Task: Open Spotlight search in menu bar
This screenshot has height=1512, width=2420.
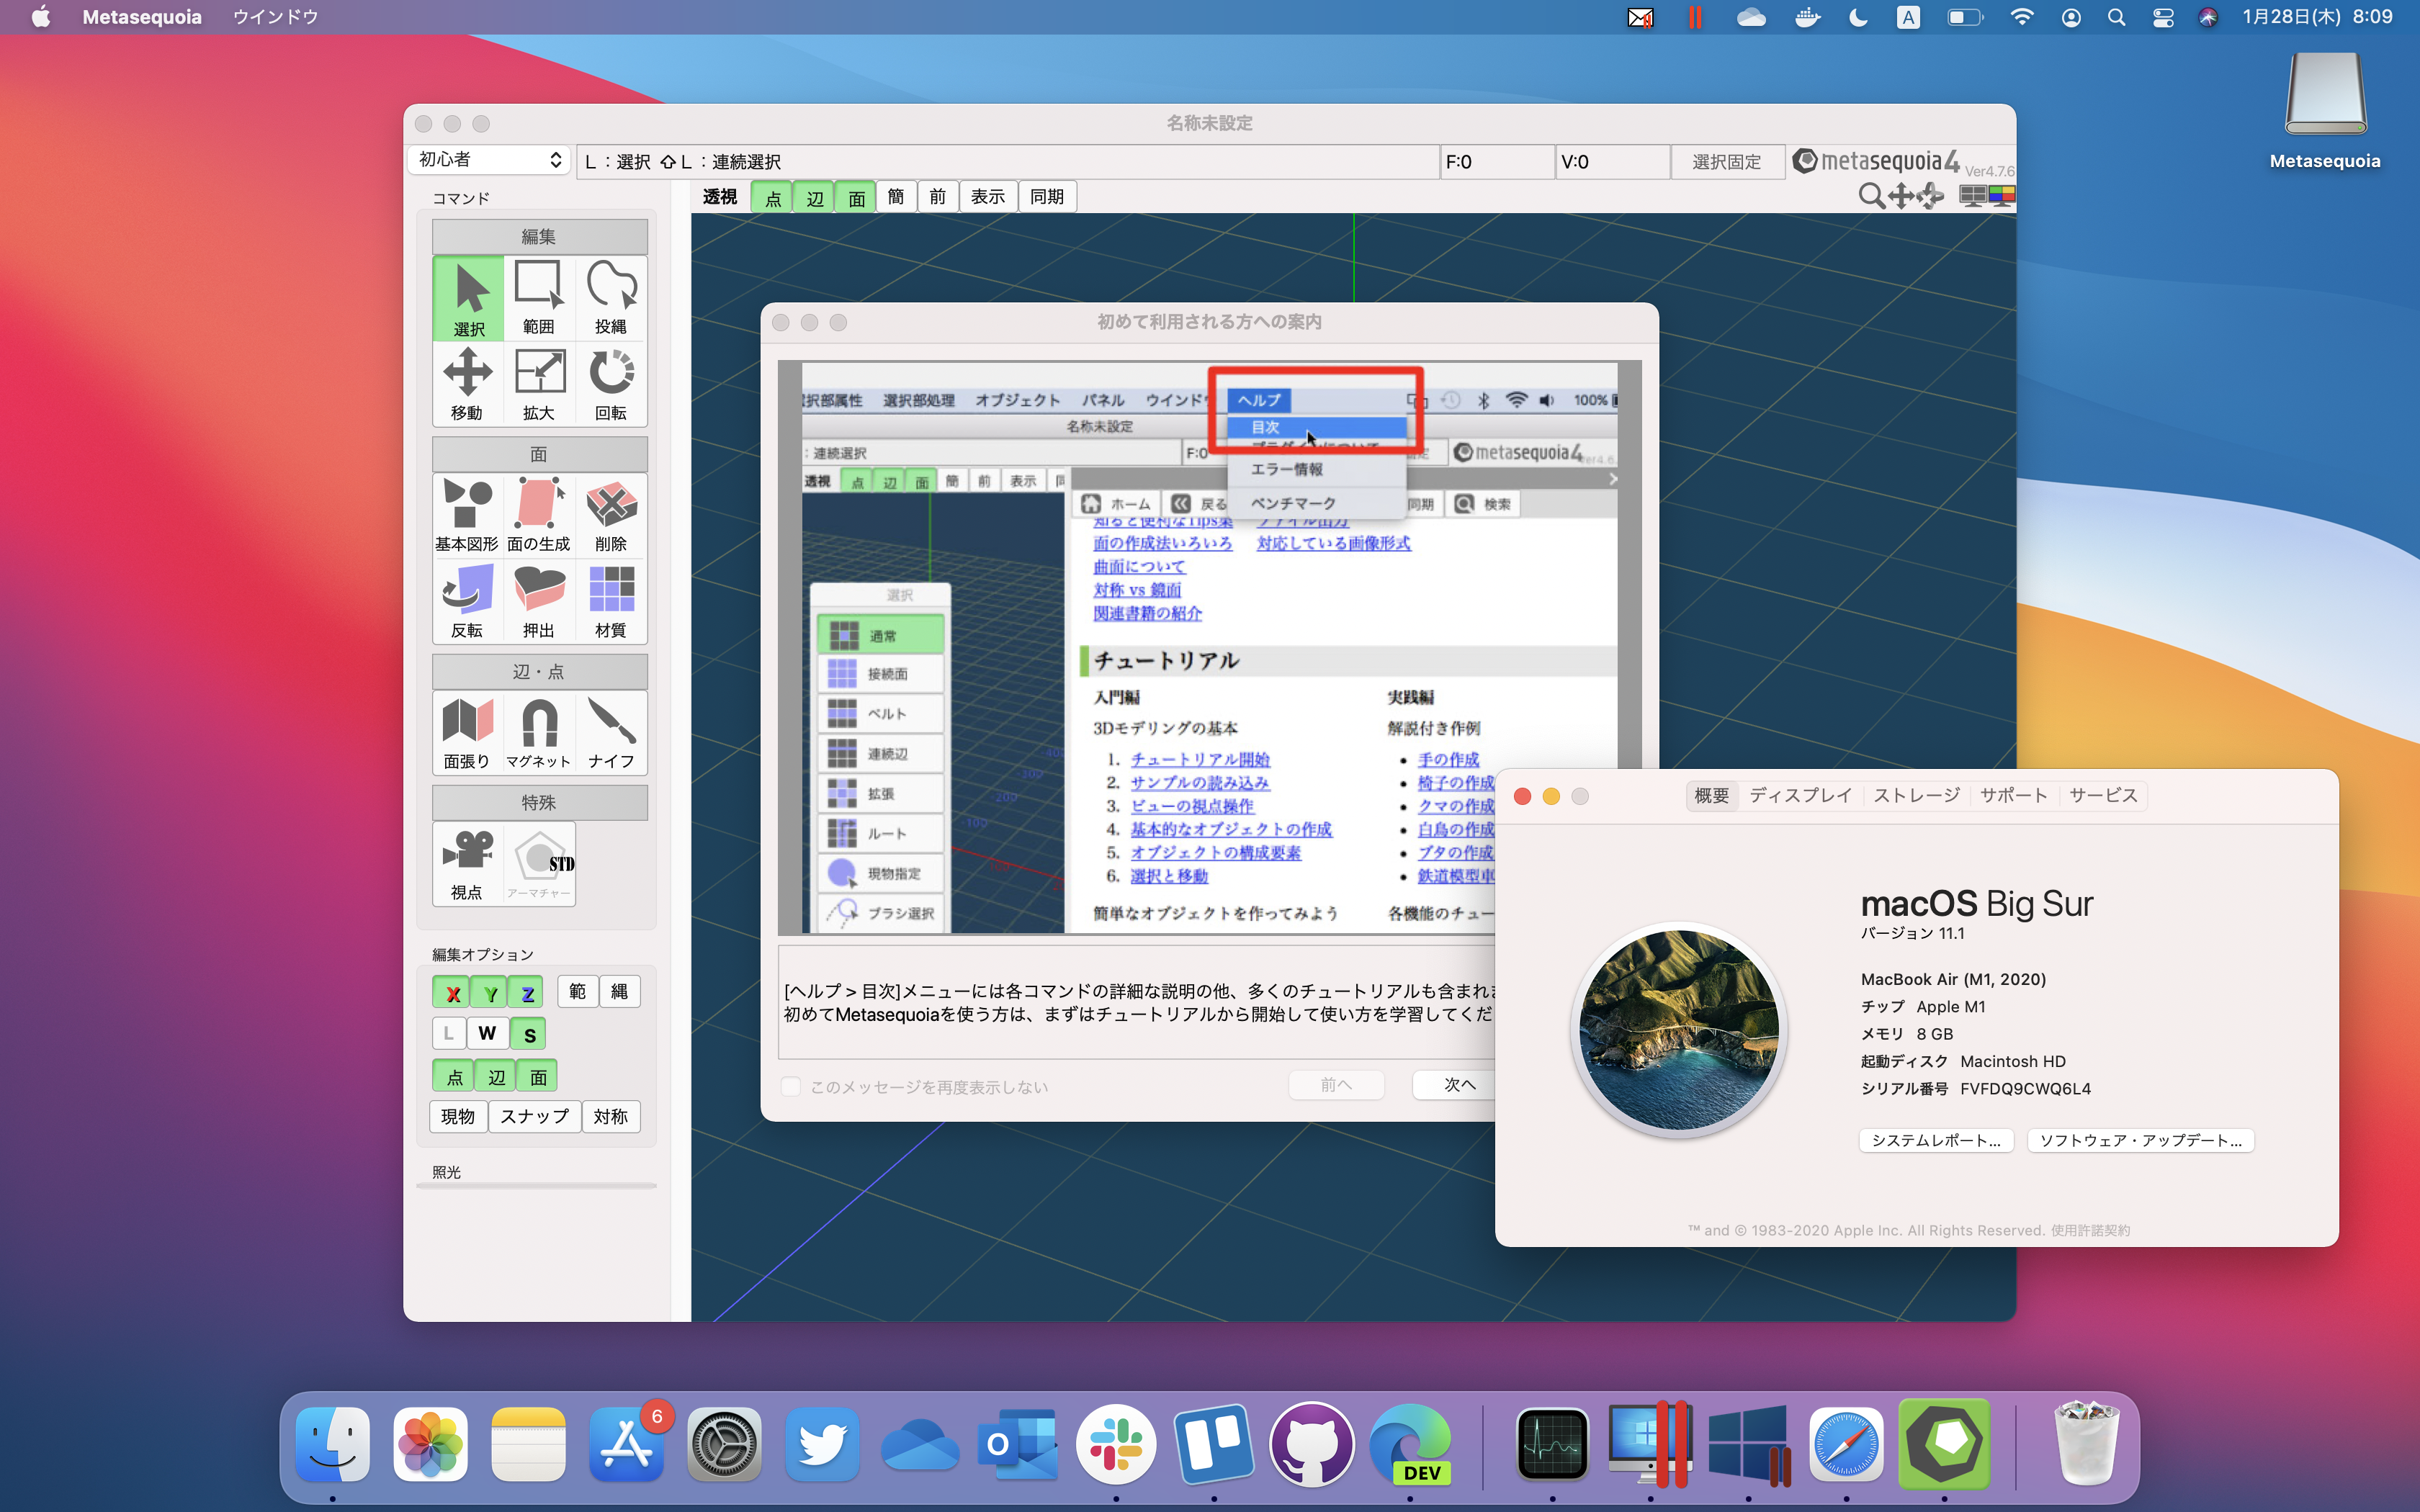Action: tap(2116, 17)
